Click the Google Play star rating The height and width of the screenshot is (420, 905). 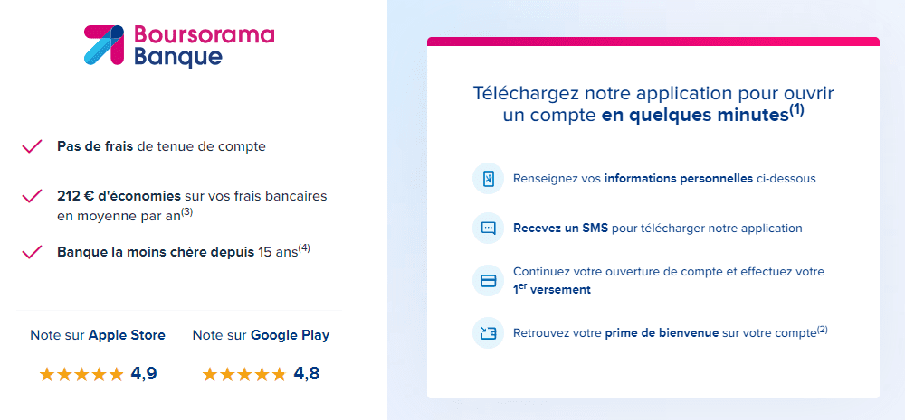click(x=244, y=374)
